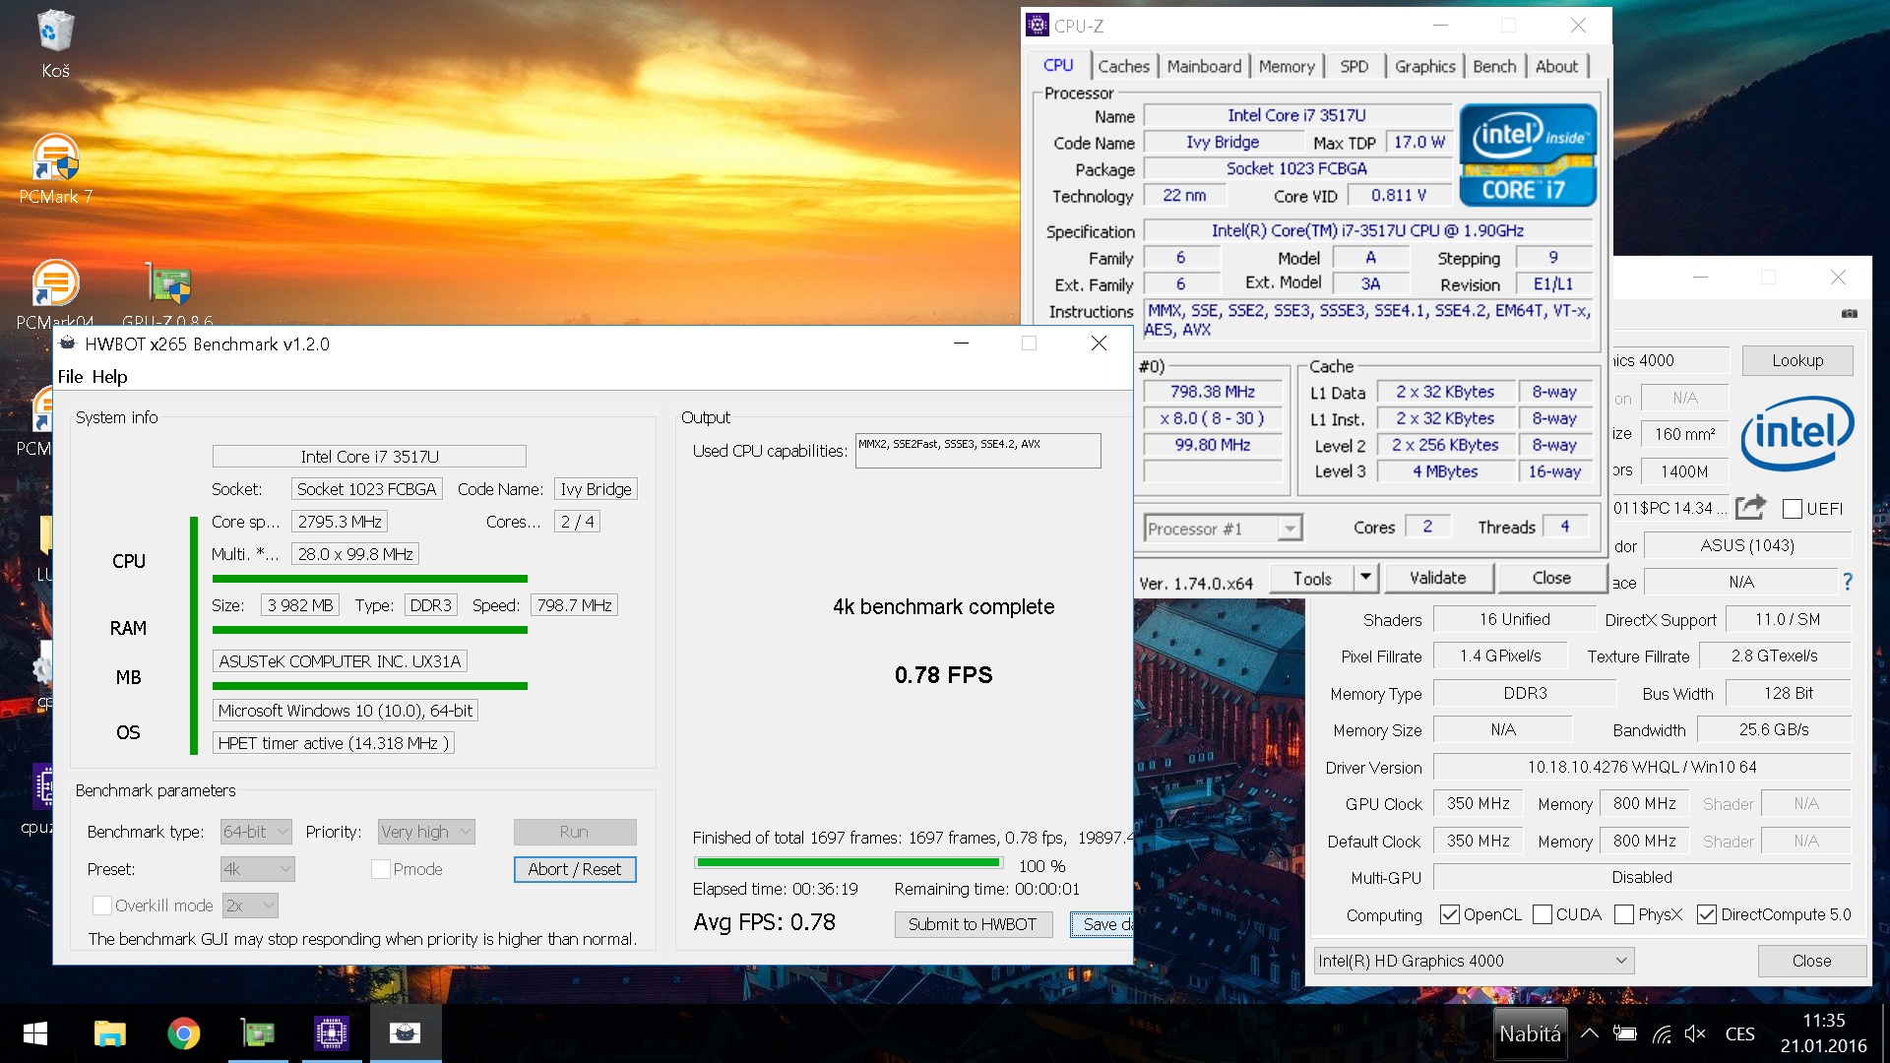Switch to HWBOT x265 in the taskbar
The height and width of the screenshot is (1063, 1890).
pyautogui.click(x=405, y=1033)
